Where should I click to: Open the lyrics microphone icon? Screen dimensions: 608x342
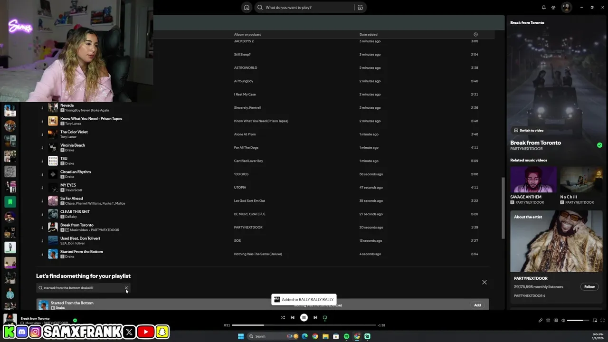tap(540, 321)
